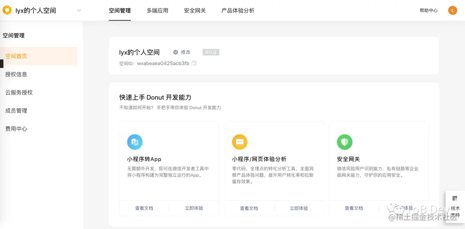Open the 空间管理 top tab

pyautogui.click(x=120, y=11)
